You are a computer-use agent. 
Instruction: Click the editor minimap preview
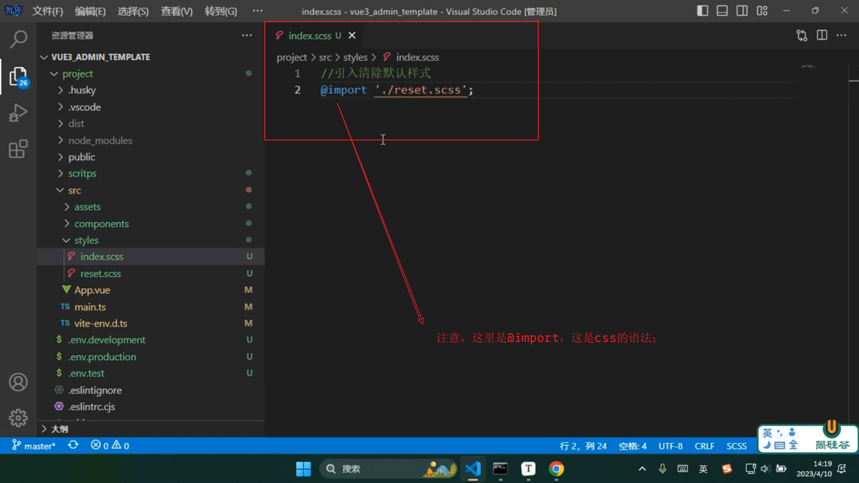pyautogui.click(x=808, y=66)
